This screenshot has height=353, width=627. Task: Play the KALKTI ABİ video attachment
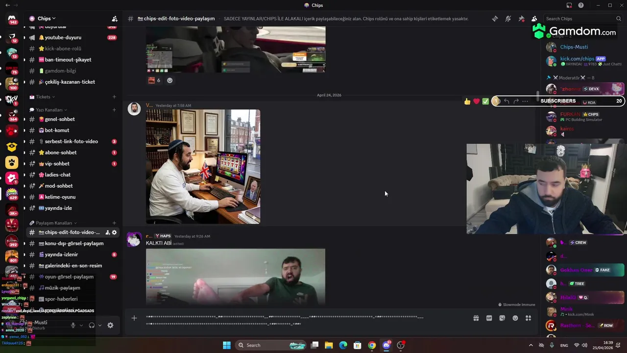coord(236,277)
